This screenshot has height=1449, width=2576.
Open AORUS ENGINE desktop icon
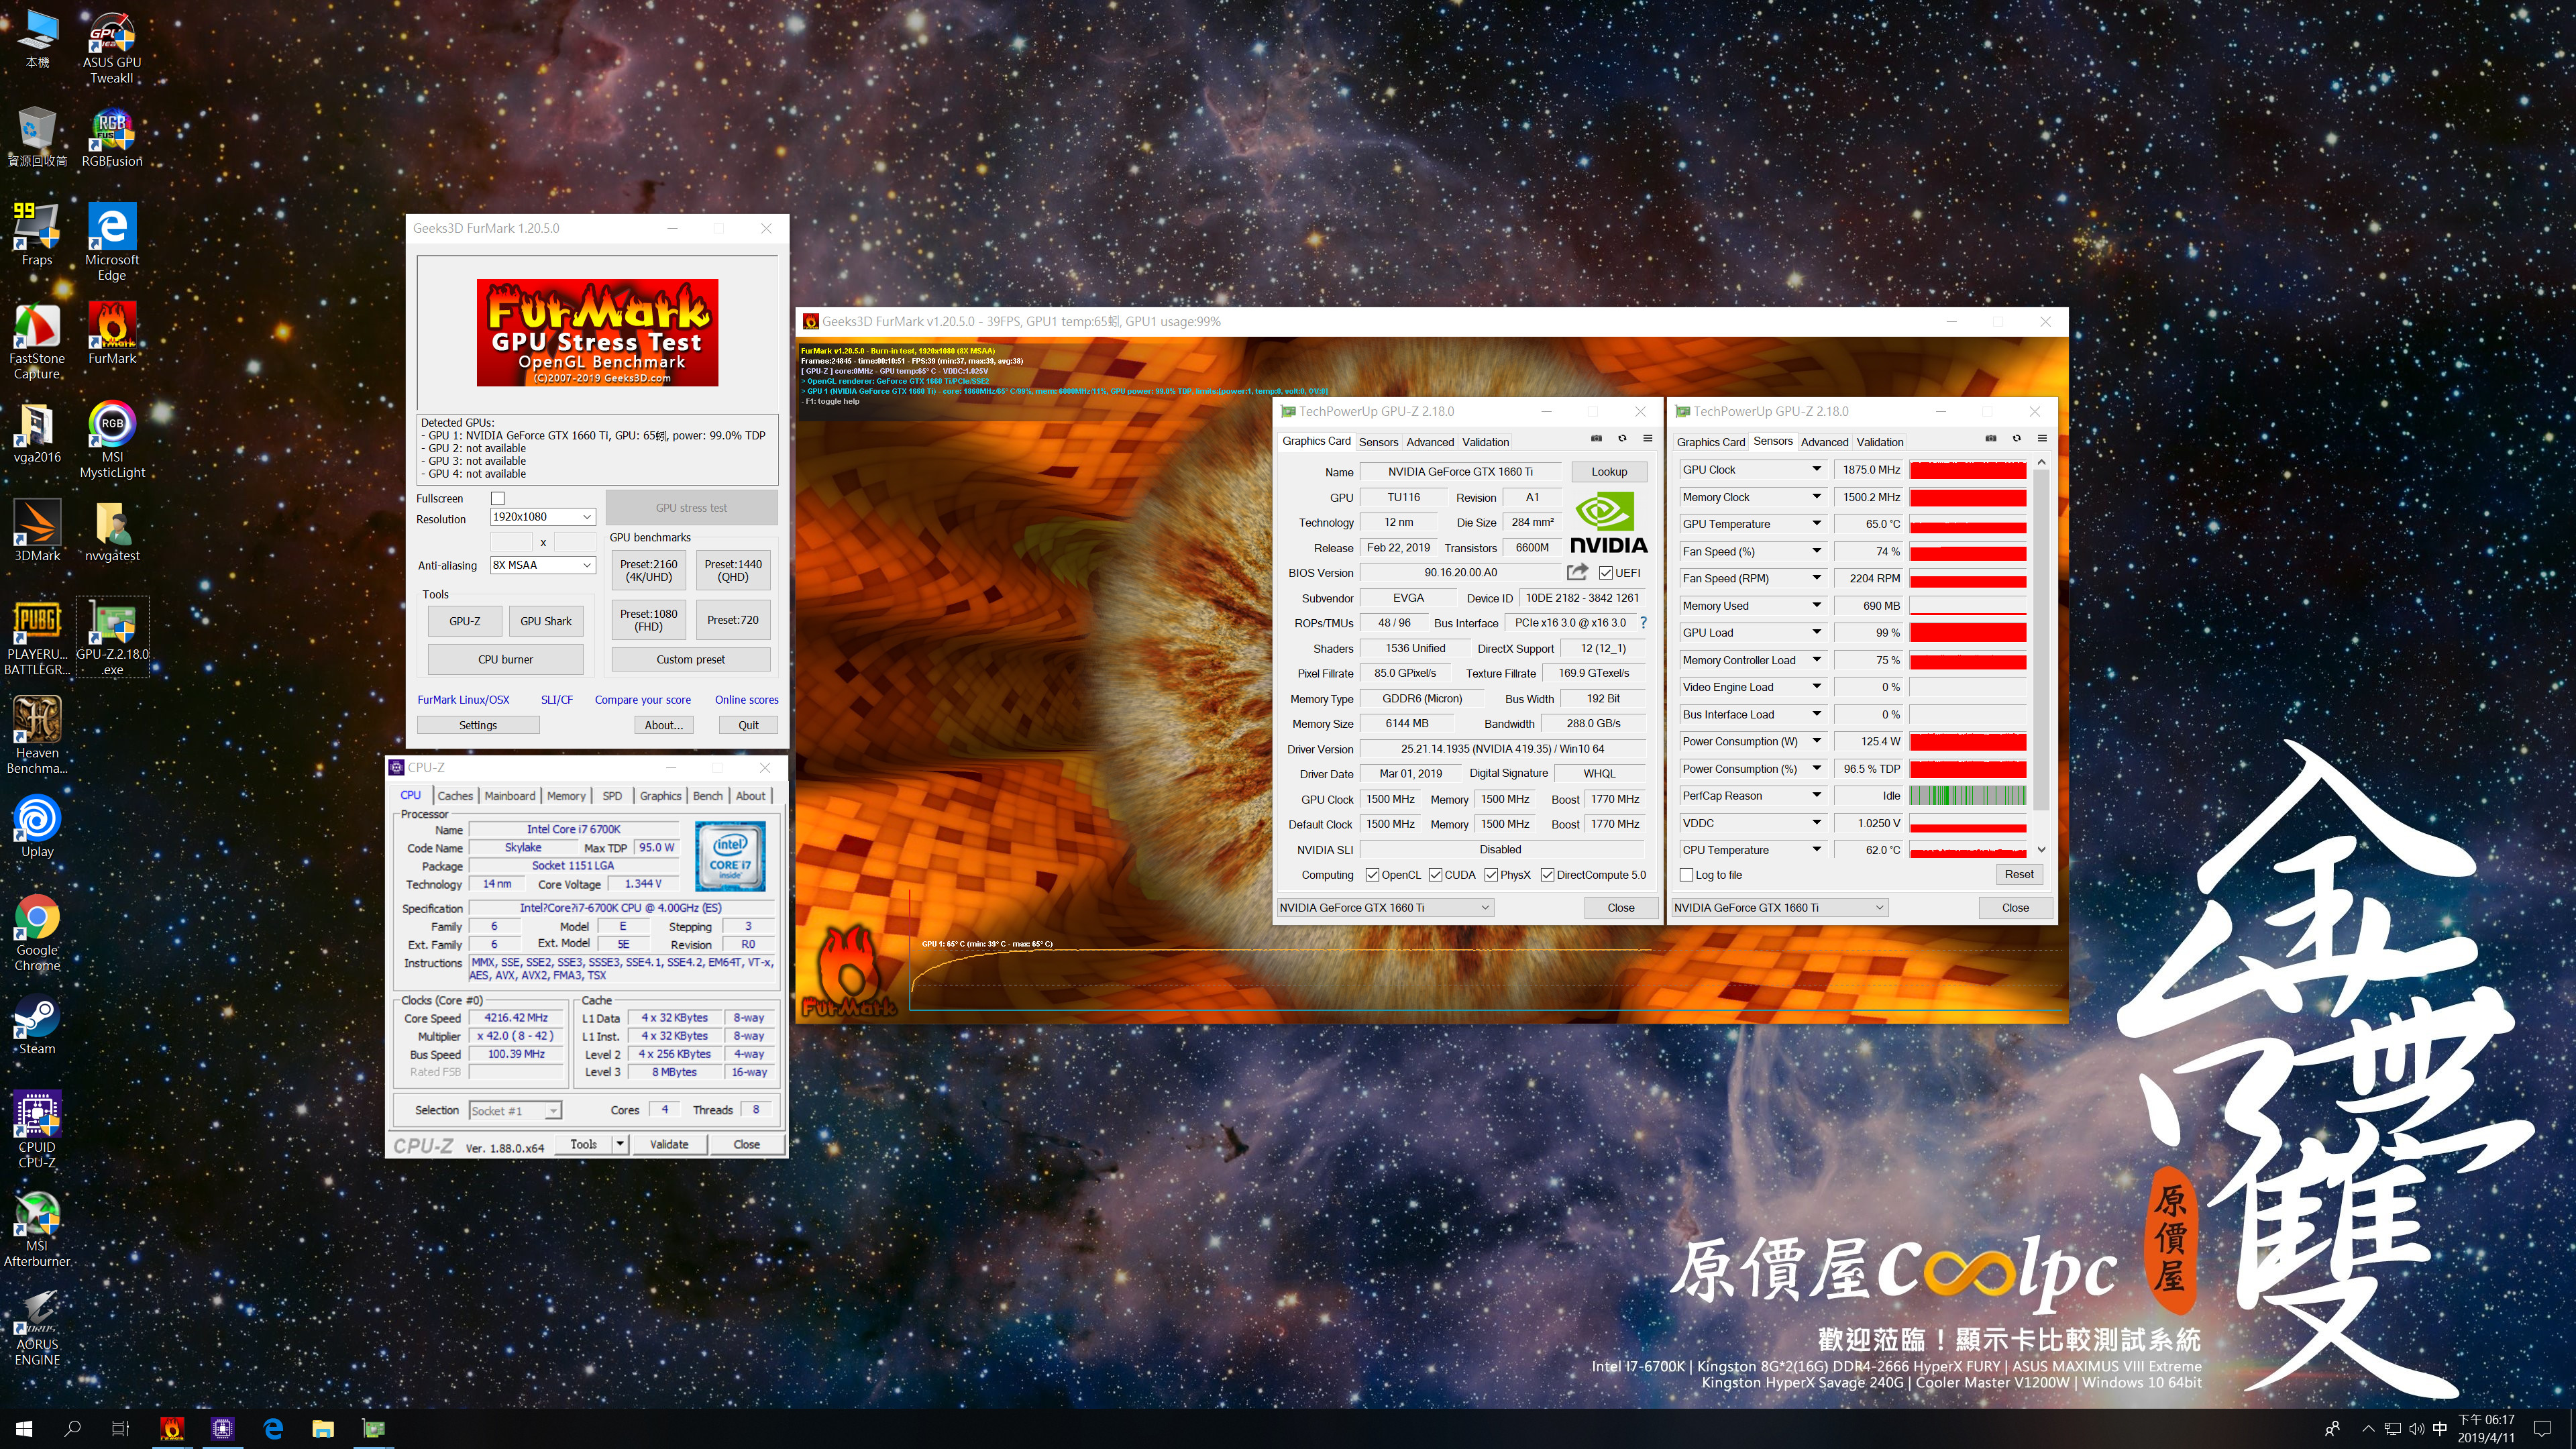click(37, 1328)
